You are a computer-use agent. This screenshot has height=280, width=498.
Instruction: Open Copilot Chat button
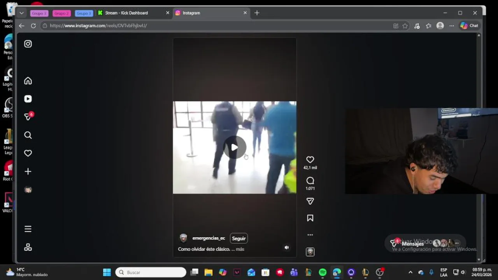coord(469,26)
